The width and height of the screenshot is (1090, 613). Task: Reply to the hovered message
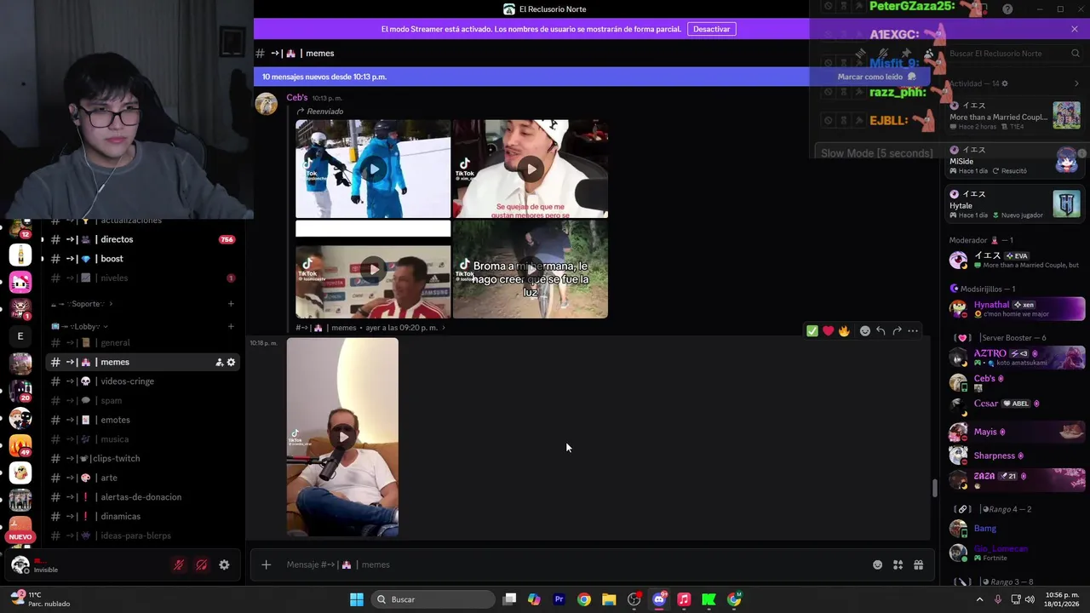pyautogui.click(x=881, y=331)
